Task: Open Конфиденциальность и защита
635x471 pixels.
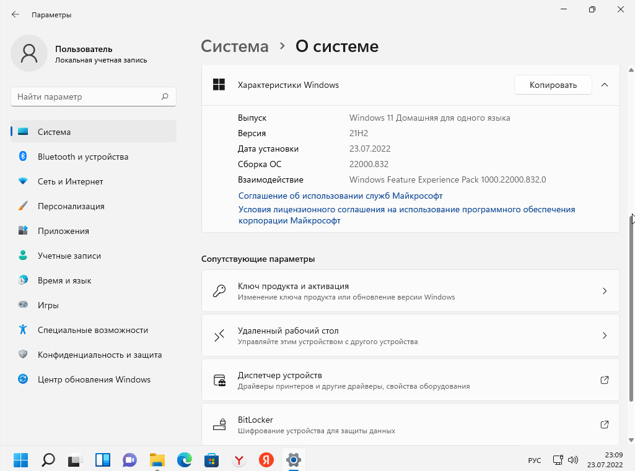Action: pyautogui.click(x=94, y=354)
